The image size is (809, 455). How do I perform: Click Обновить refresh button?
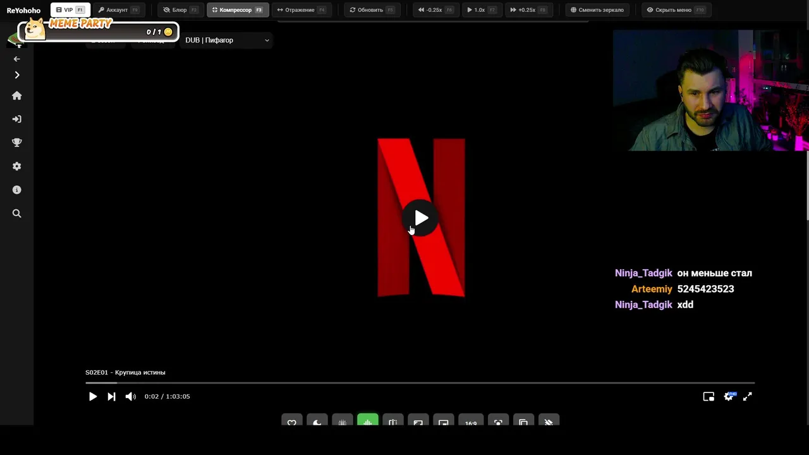[372, 10]
